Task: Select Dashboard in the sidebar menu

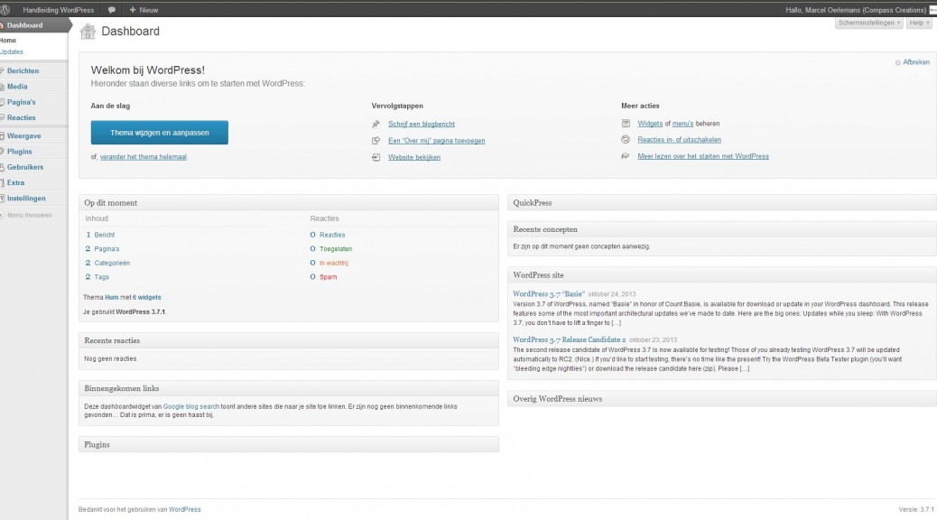Action: pyautogui.click(x=33, y=25)
